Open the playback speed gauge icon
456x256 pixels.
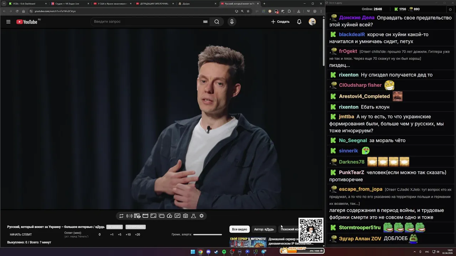click(170, 216)
